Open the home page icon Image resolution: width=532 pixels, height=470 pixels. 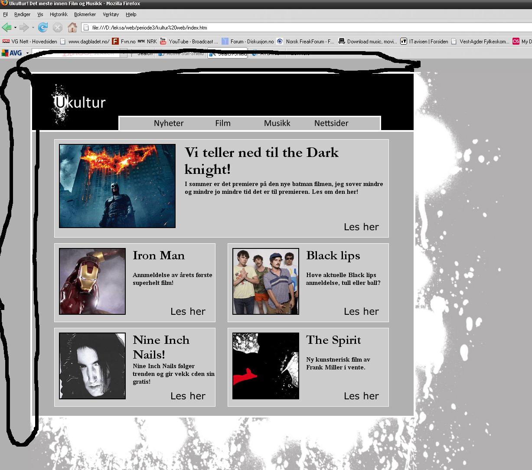[72, 27]
